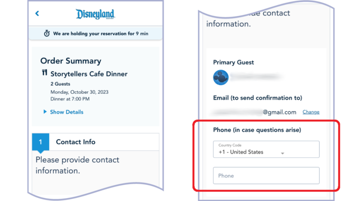Click the Monday, October 30, 2023 date text

(x=80, y=92)
